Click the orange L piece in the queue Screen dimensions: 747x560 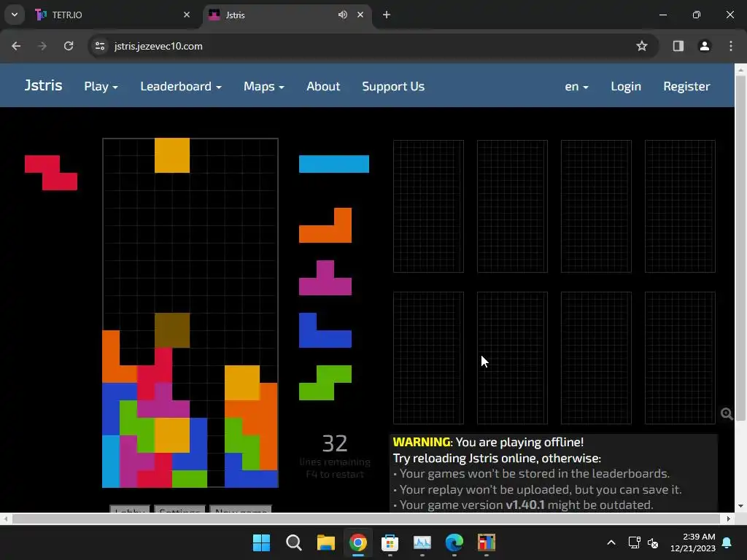pos(325,225)
